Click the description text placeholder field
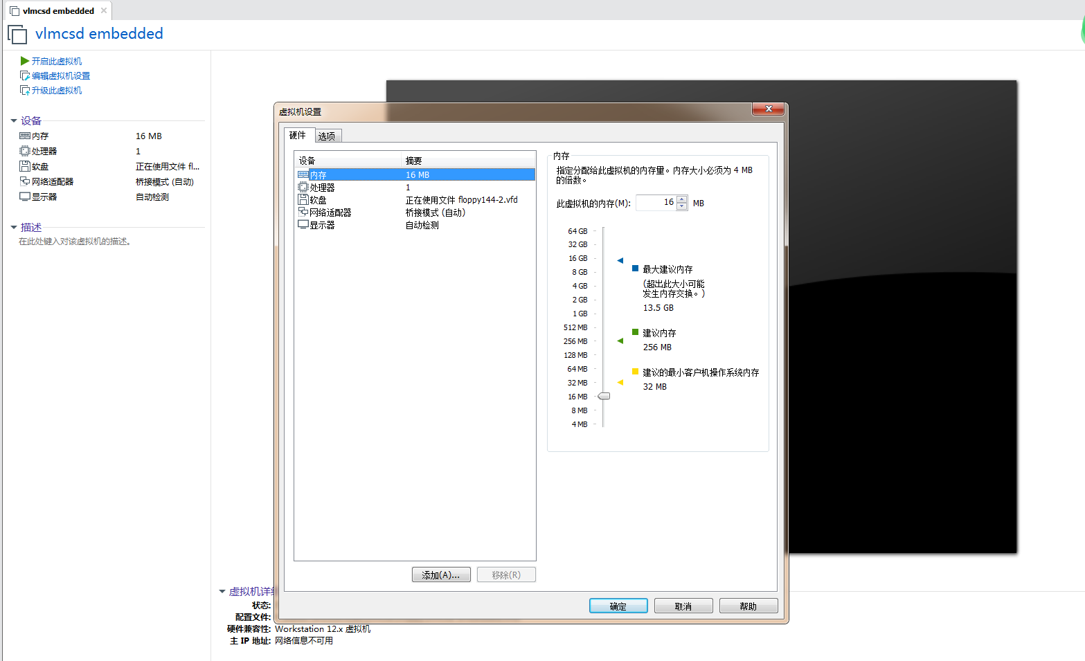The height and width of the screenshot is (661, 1085). [75, 241]
